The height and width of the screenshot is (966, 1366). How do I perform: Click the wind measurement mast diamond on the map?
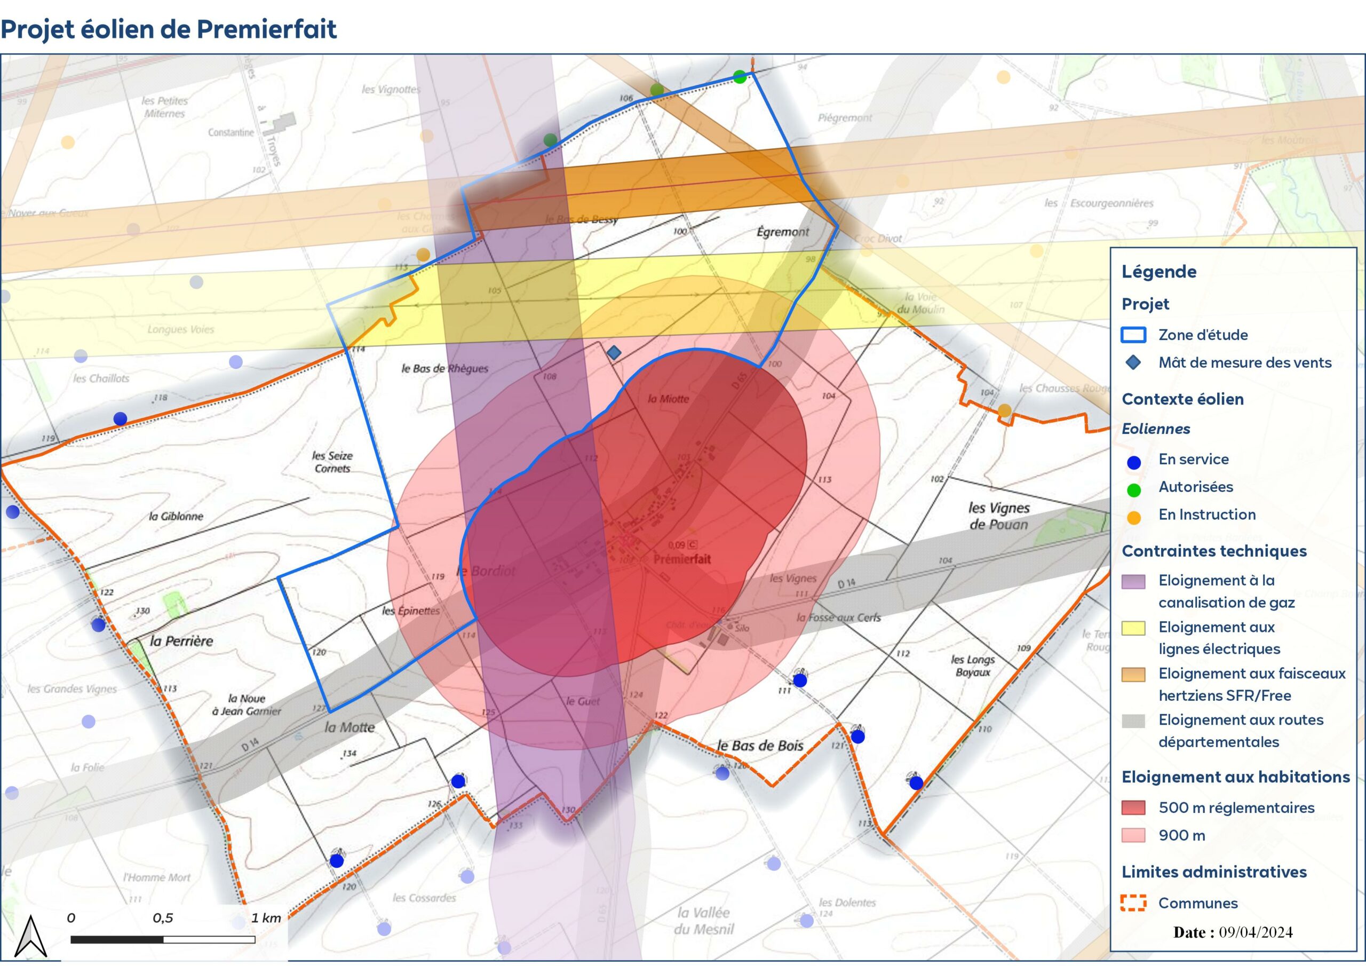click(614, 353)
